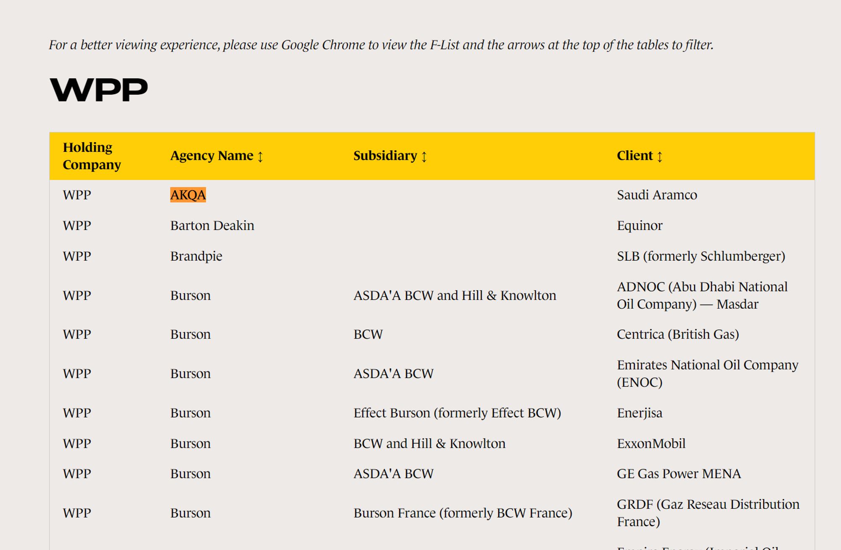Viewport: 841px width, 550px height.
Task: Click the Equinor client cell
Action: tap(640, 226)
